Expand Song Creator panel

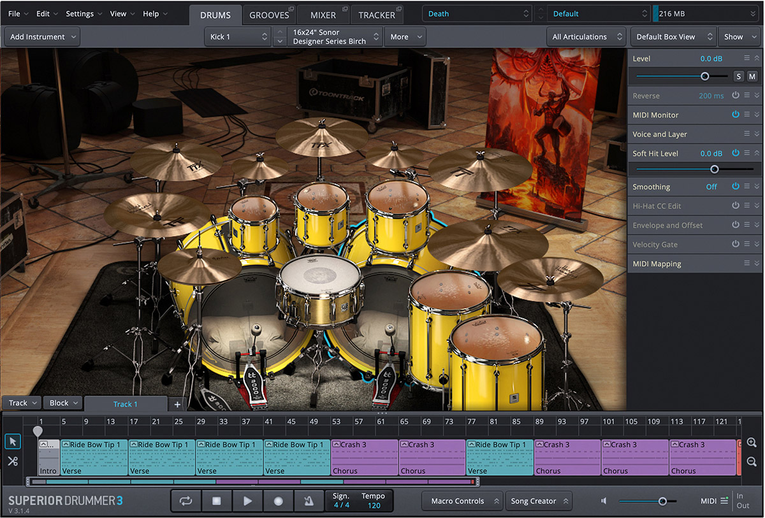point(539,501)
